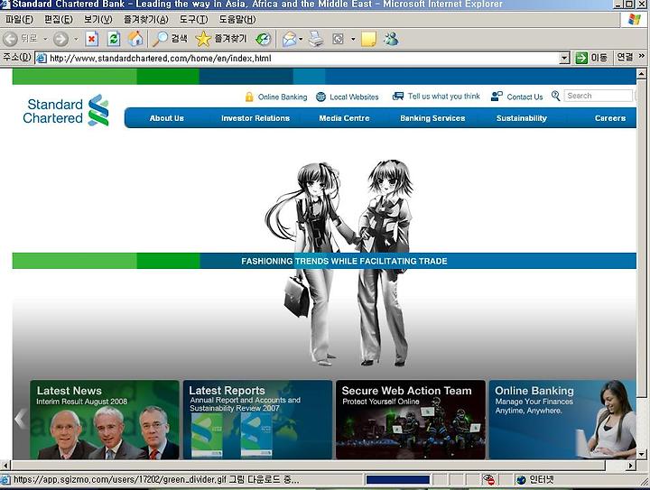
Task: Open Banking Services navigation tab
Action: pos(432,118)
